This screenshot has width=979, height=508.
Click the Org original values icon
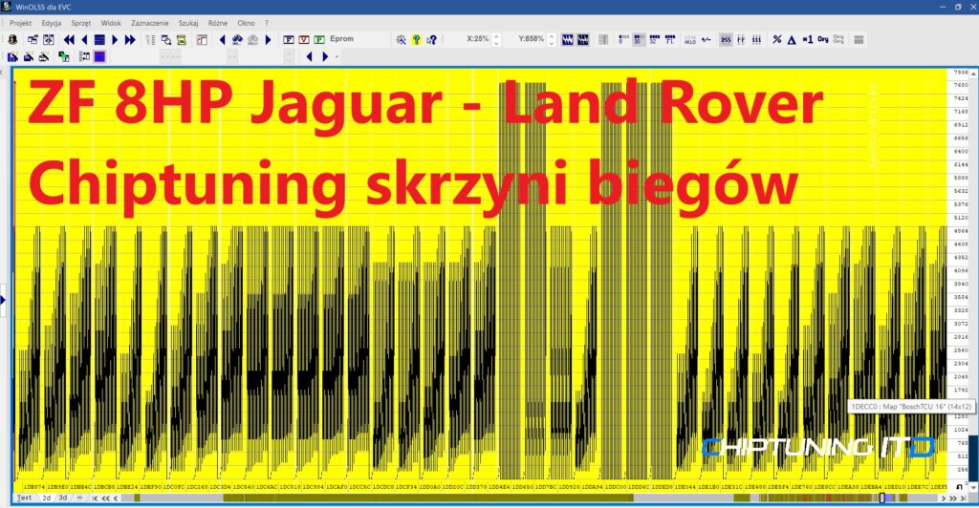(823, 39)
